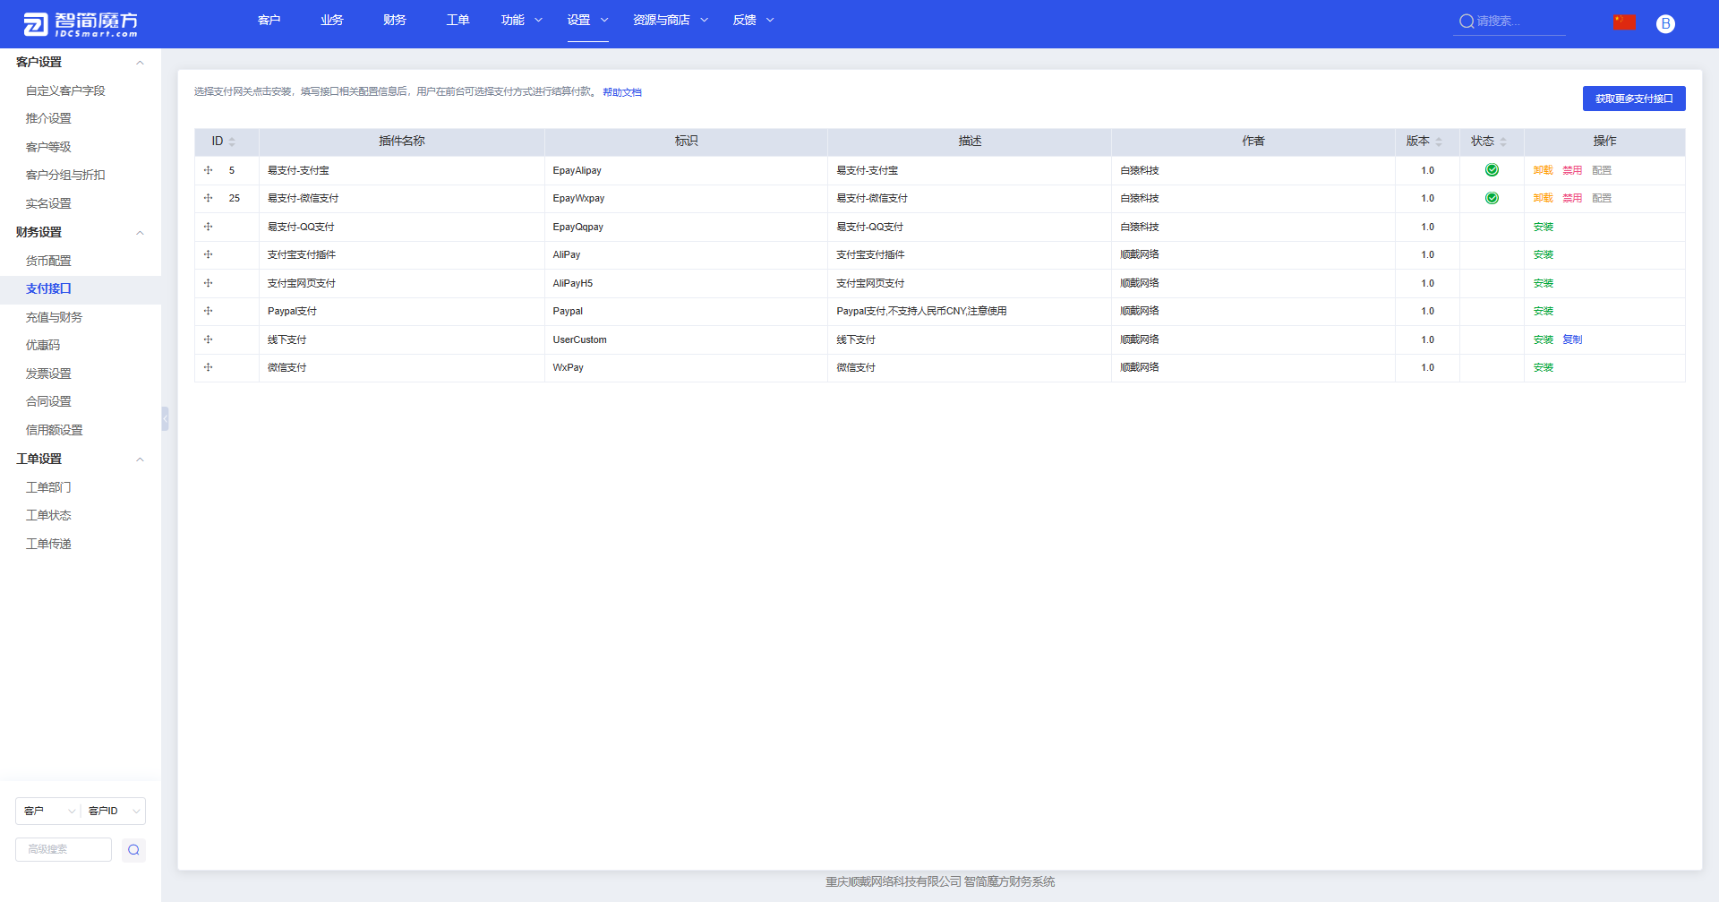
Task: Click the drag handle for Paypal支付 row
Action: pyautogui.click(x=208, y=311)
